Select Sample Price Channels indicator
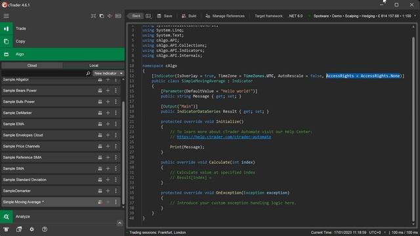420x236 pixels. click(x=61, y=146)
